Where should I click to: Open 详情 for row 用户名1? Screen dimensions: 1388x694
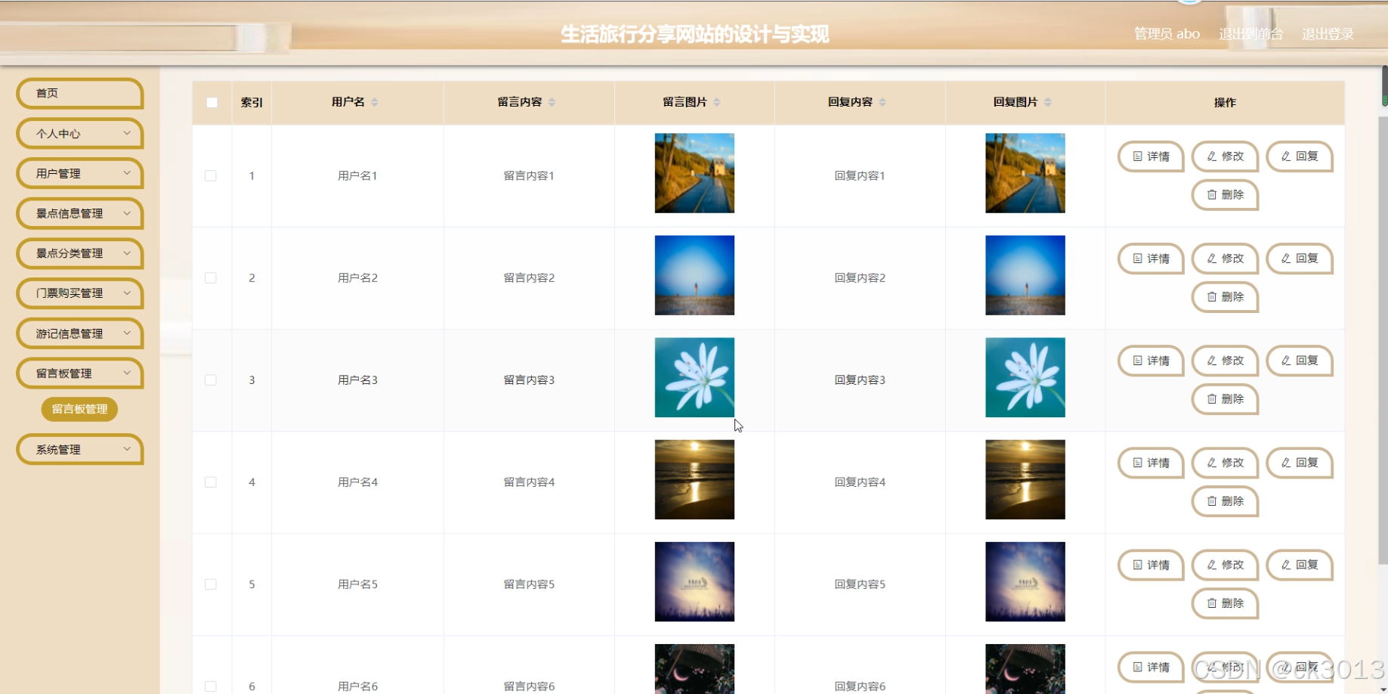pyautogui.click(x=1151, y=156)
